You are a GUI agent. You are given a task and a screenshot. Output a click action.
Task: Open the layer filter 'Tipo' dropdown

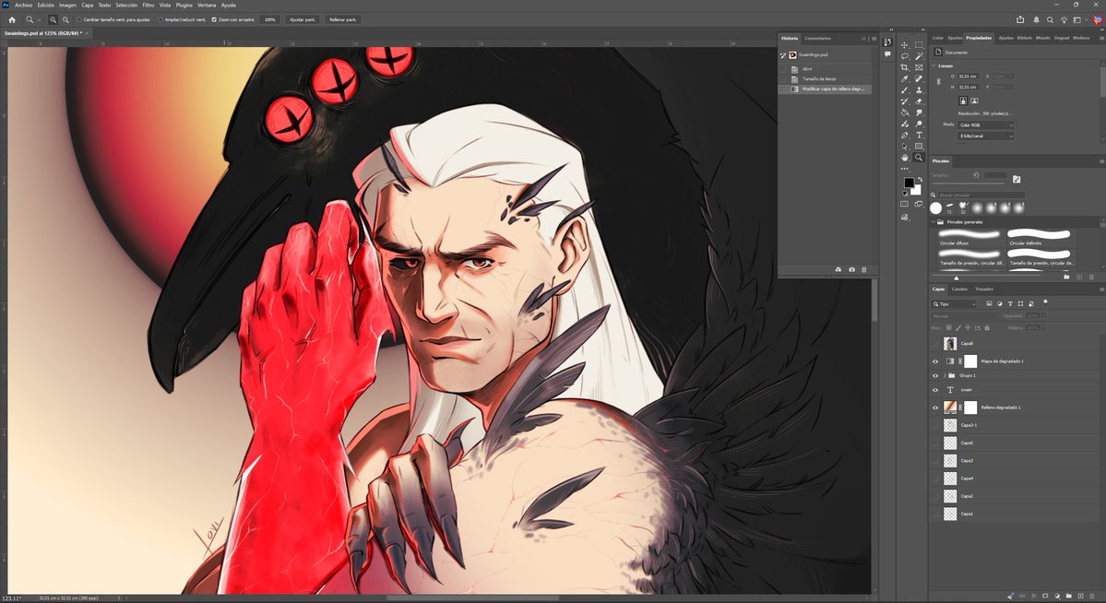[x=954, y=304]
